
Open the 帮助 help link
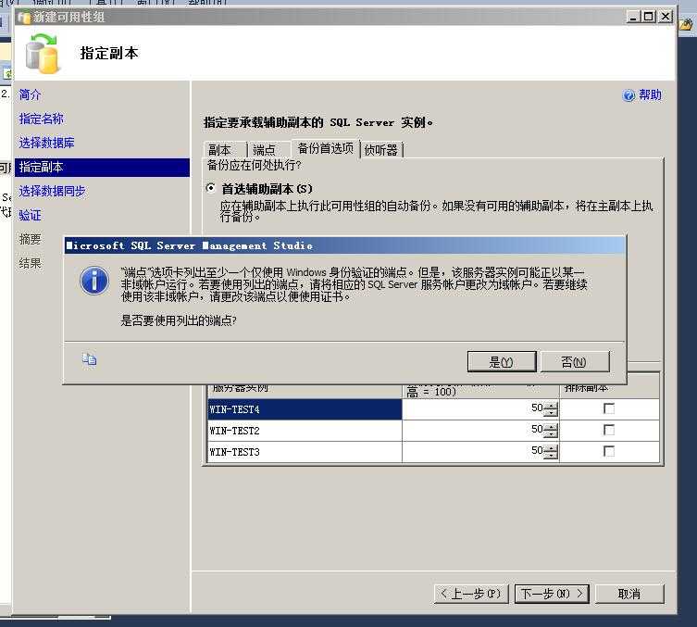click(x=650, y=94)
